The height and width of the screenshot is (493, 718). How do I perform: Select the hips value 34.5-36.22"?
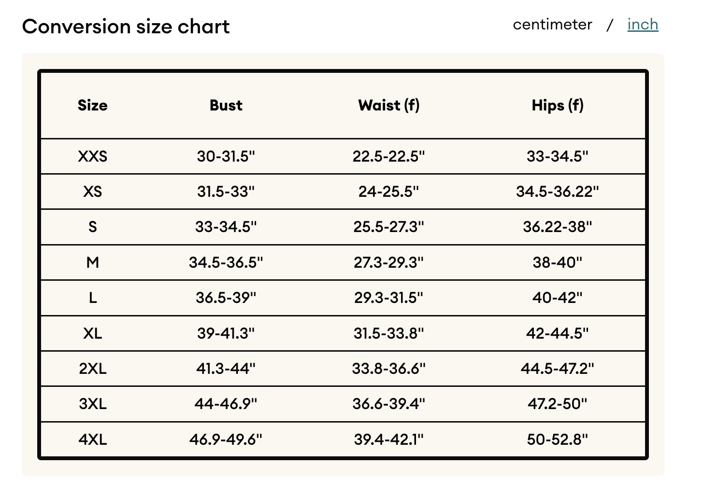(558, 192)
